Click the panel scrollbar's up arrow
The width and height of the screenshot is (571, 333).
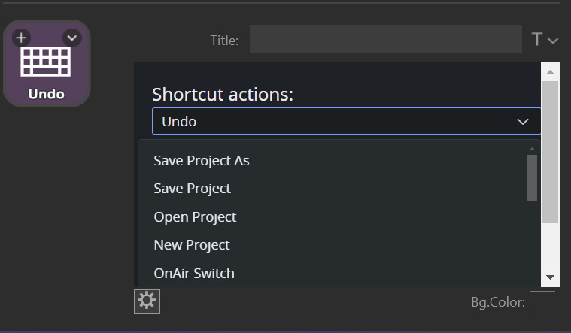pos(550,72)
